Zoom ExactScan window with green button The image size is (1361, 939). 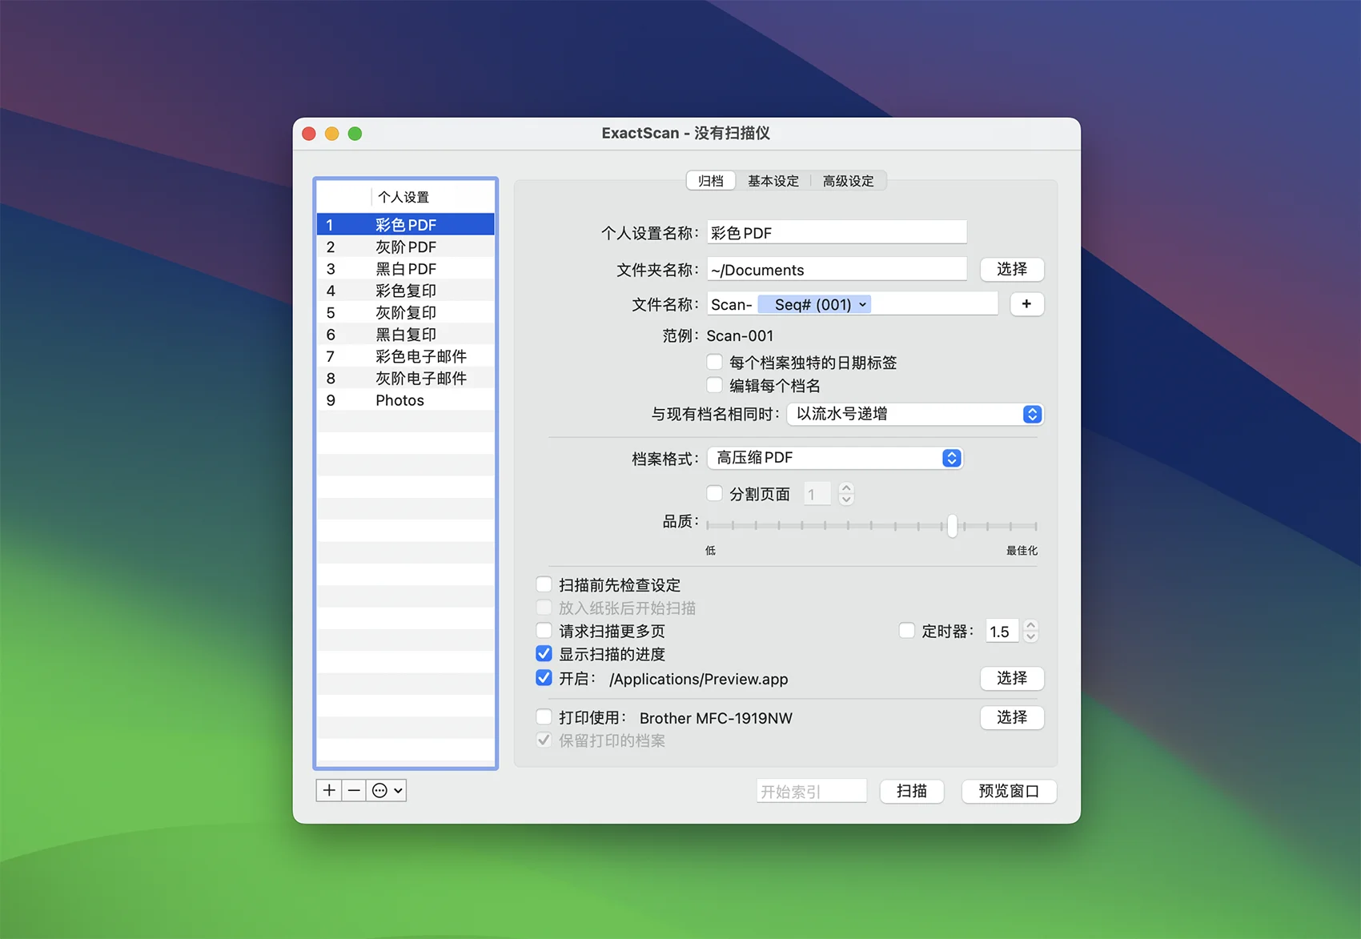click(355, 134)
